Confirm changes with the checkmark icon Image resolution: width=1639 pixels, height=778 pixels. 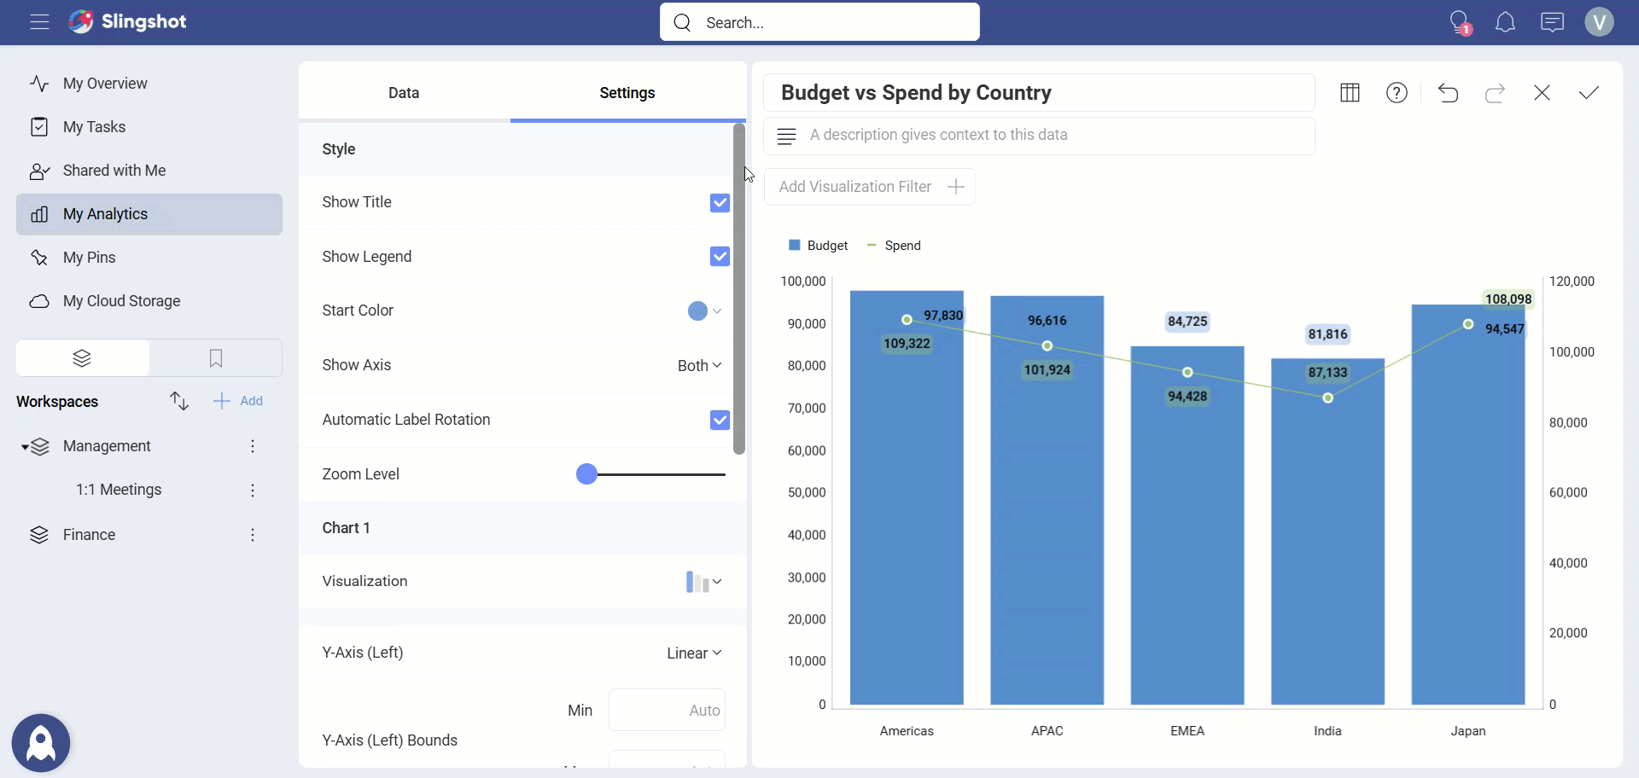[x=1589, y=93]
